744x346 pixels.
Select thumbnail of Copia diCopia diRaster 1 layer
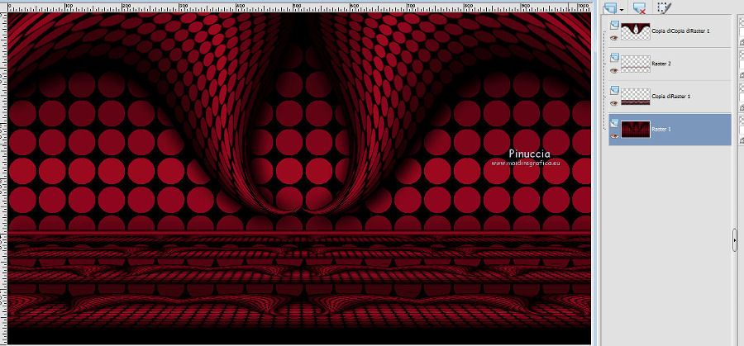coord(636,31)
